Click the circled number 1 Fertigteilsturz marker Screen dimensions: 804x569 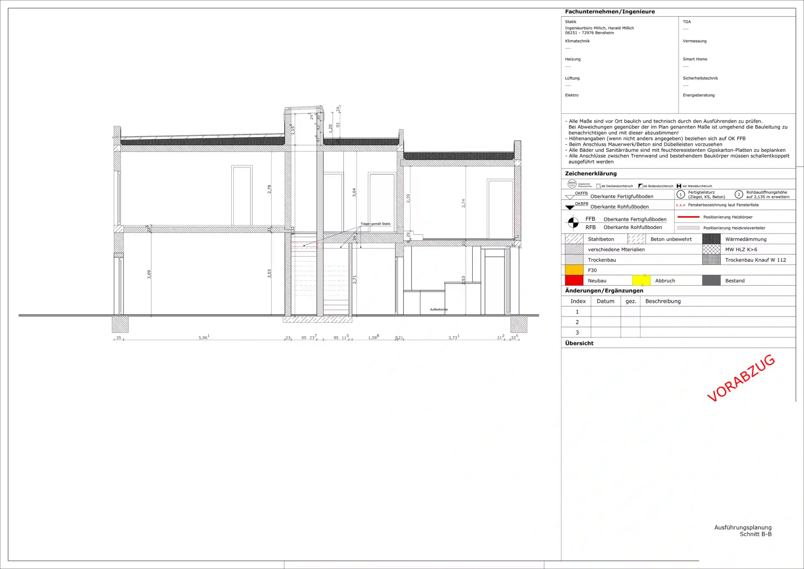click(x=681, y=194)
